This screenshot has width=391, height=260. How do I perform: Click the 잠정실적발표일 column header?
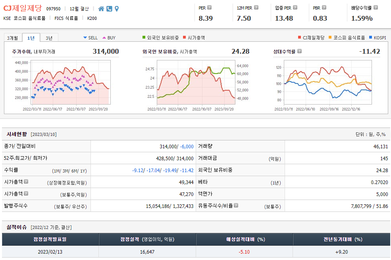(50, 239)
